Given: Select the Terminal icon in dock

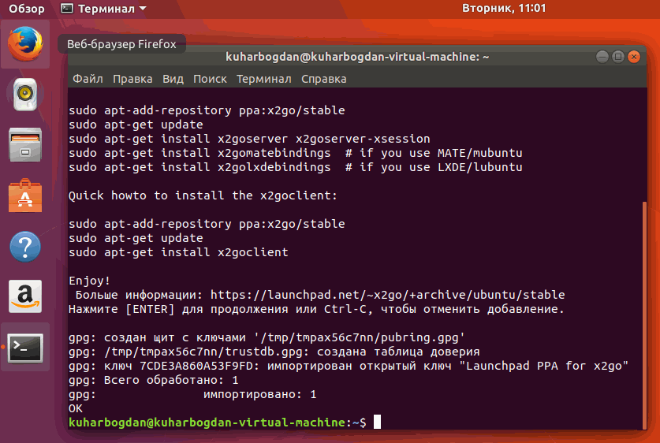Looking at the screenshot, I should (x=25, y=347).
